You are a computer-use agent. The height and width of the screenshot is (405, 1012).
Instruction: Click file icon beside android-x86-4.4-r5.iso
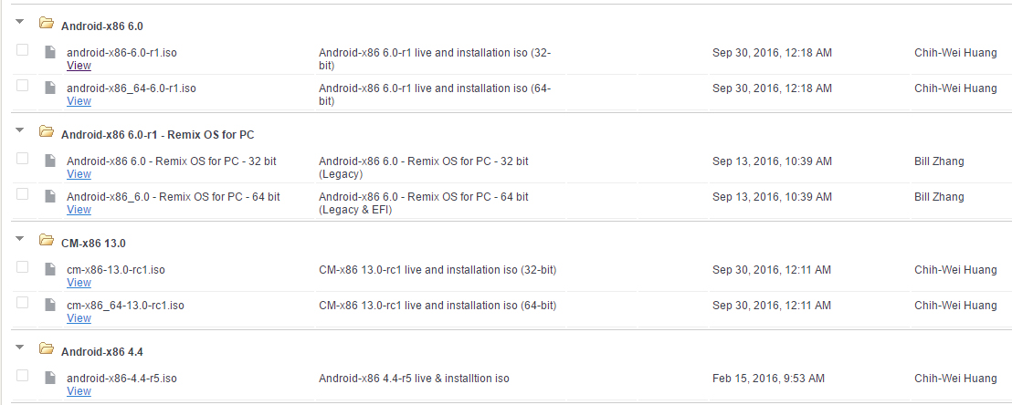[x=49, y=378]
